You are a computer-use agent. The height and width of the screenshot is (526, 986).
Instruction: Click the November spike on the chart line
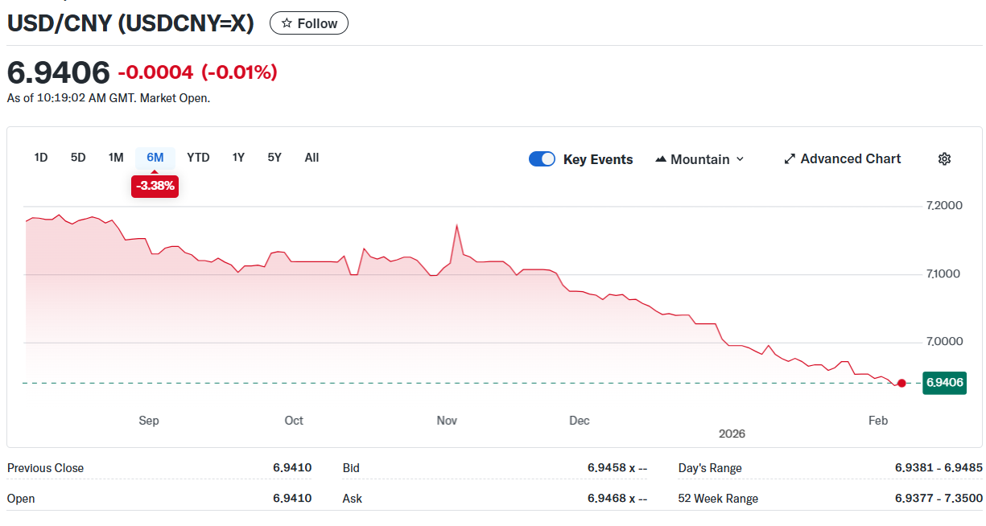[x=456, y=226]
